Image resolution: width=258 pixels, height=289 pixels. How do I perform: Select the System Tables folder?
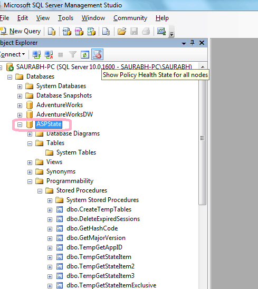point(76,152)
